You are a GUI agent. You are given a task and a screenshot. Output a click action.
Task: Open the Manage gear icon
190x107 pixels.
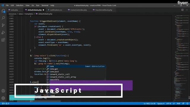pyautogui.click(x=3, y=98)
